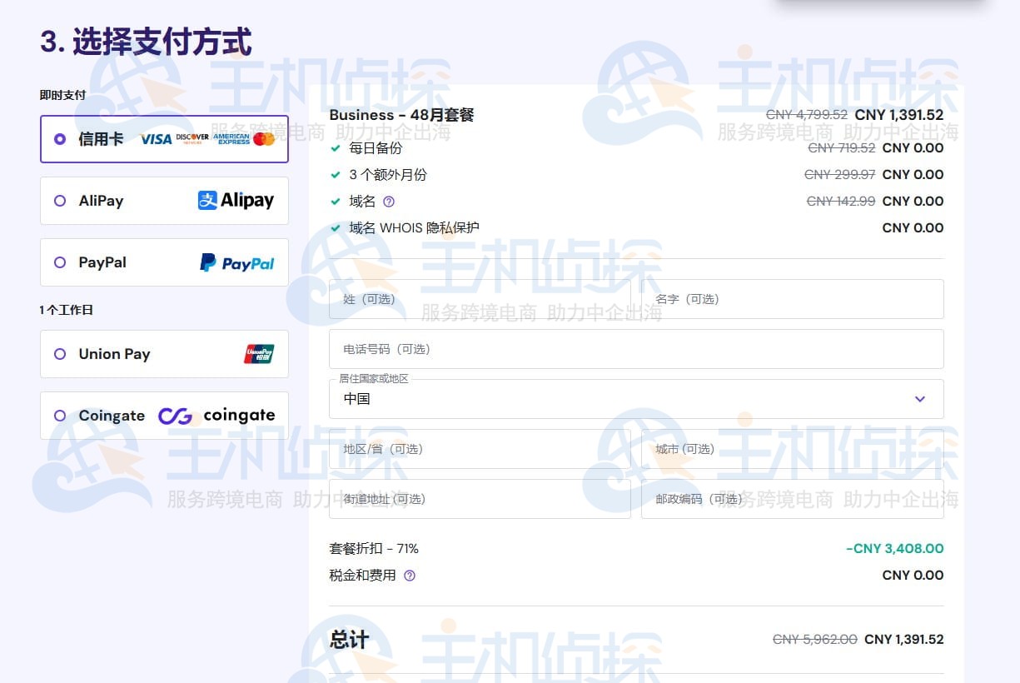The height and width of the screenshot is (683, 1020).
Task: Click the plan price CNY 1,391.52
Action: (x=899, y=115)
